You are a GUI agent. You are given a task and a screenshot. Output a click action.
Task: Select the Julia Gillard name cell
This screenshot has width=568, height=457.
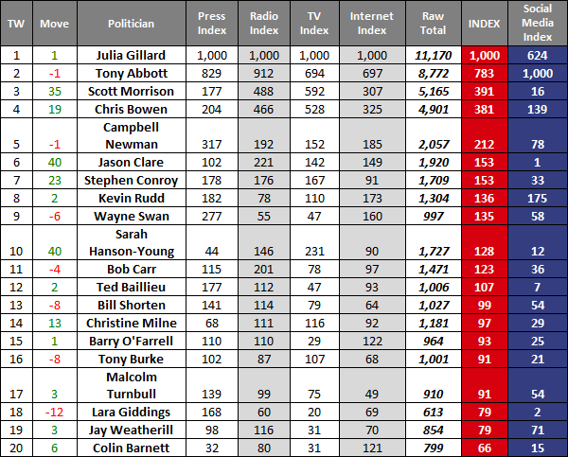click(131, 56)
